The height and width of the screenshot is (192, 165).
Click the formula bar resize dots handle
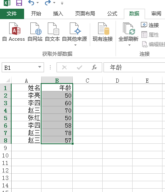click(50, 67)
